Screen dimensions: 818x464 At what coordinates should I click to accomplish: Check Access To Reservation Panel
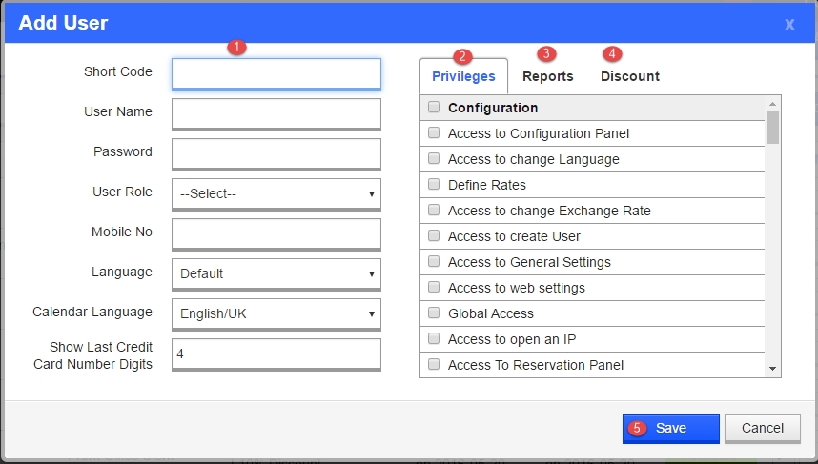[x=434, y=365]
